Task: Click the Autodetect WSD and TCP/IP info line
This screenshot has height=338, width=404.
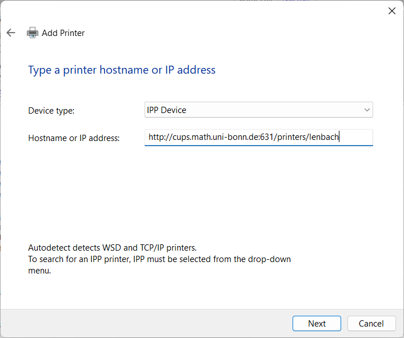Action: [112, 248]
